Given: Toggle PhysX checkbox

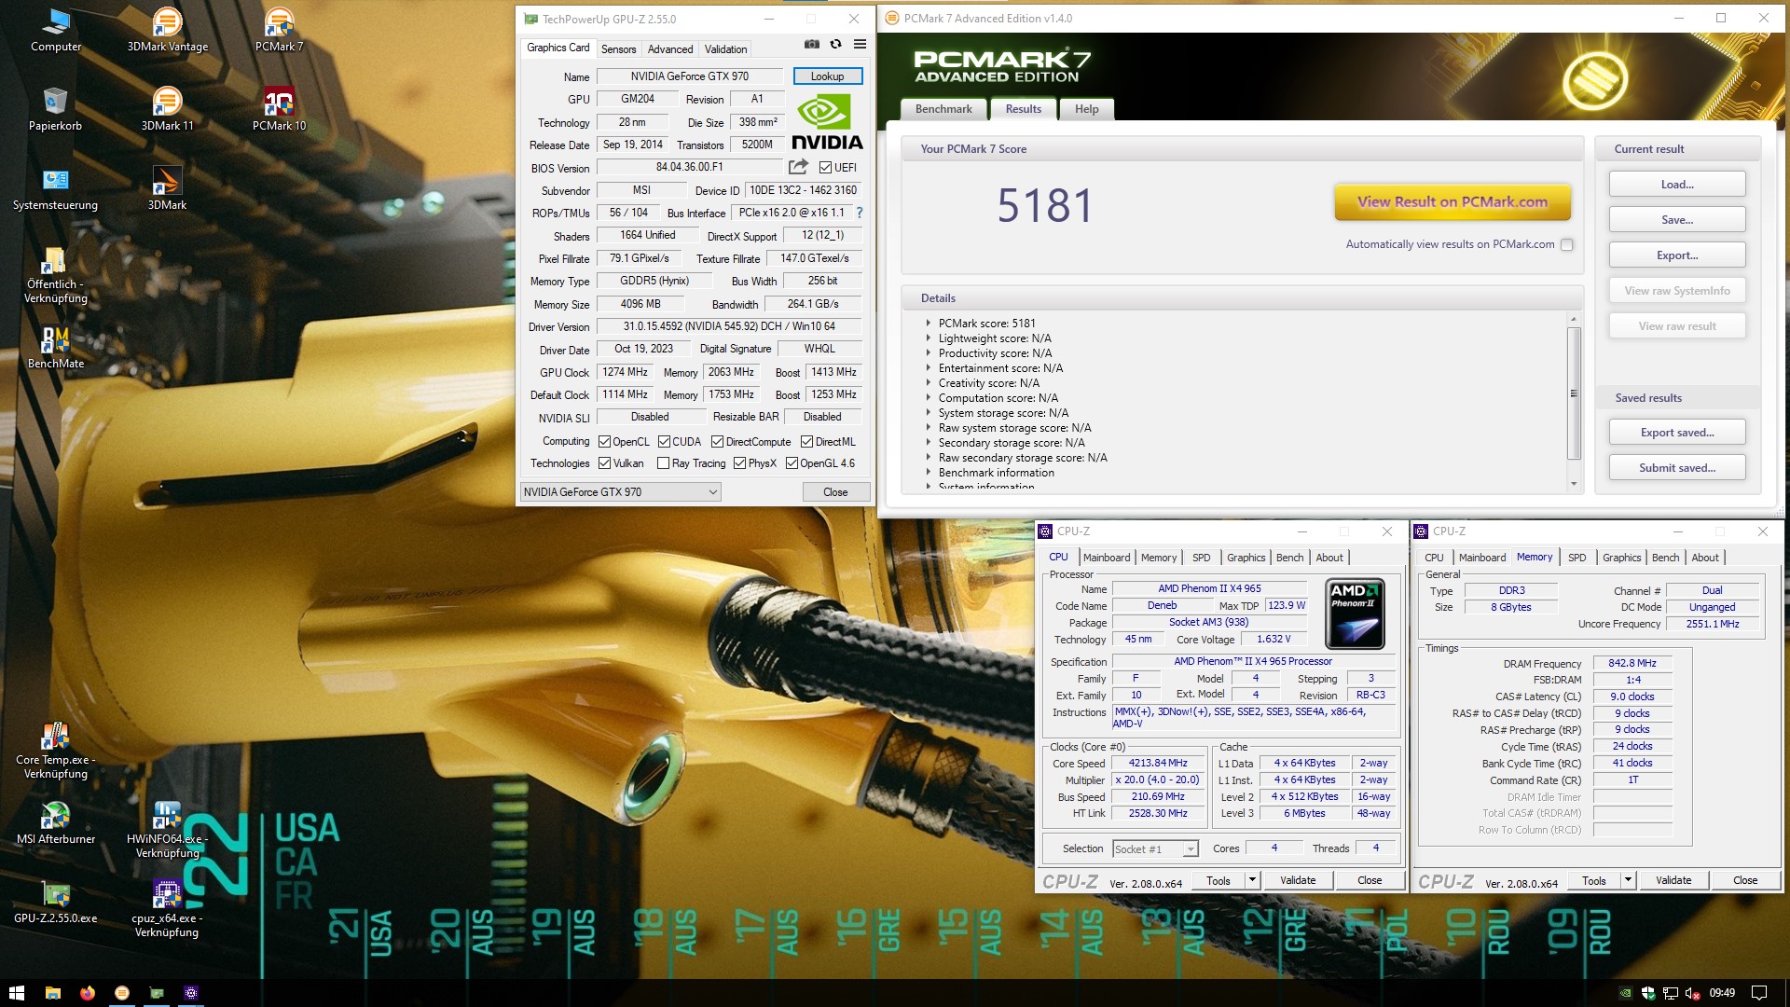Looking at the screenshot, I should click(739, 463).
